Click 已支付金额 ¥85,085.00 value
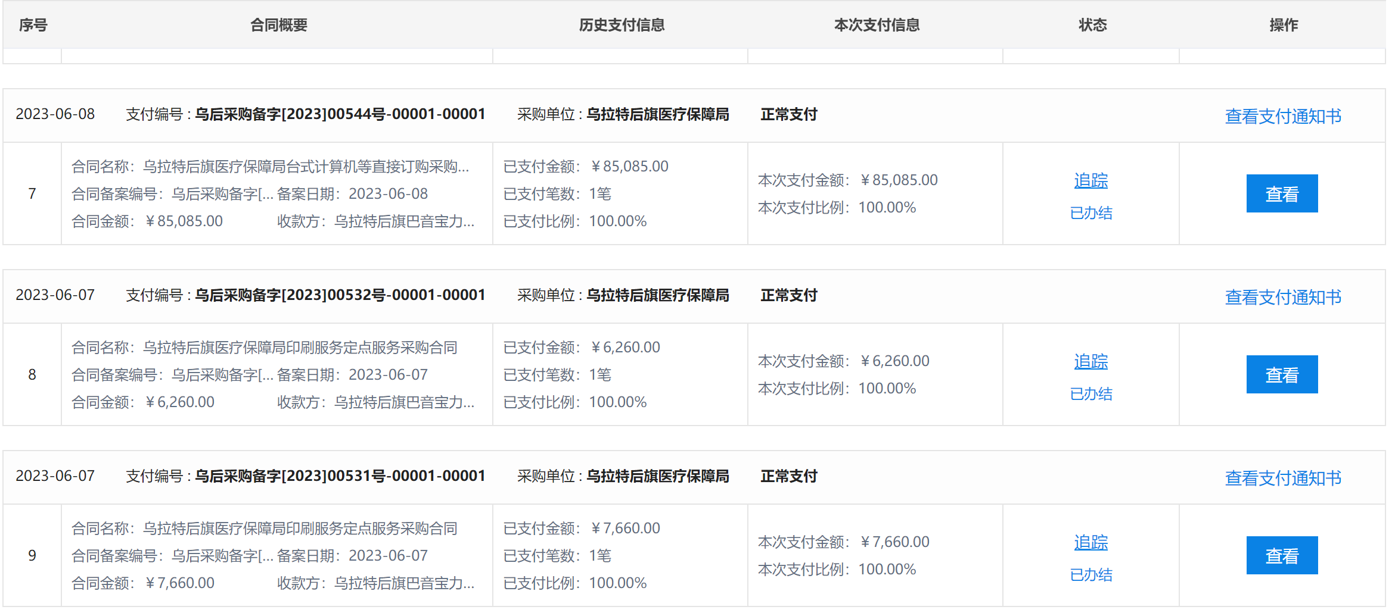The height and width of the screenshot is (616, 1395). click(x=629, y=166)
